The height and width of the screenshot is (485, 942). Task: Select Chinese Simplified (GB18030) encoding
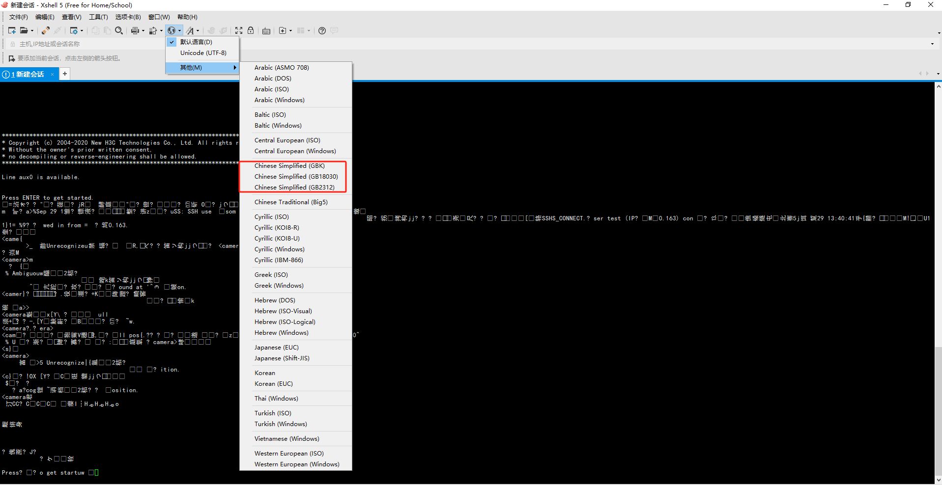[x=296, y=176]
